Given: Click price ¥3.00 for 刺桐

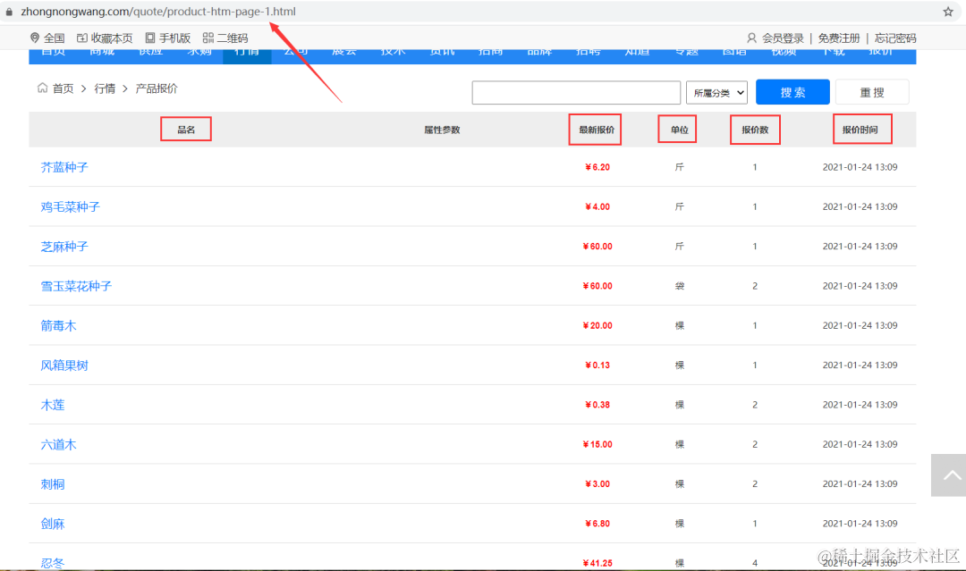Looking at the screenshot, I should click(x=597, y=484).
